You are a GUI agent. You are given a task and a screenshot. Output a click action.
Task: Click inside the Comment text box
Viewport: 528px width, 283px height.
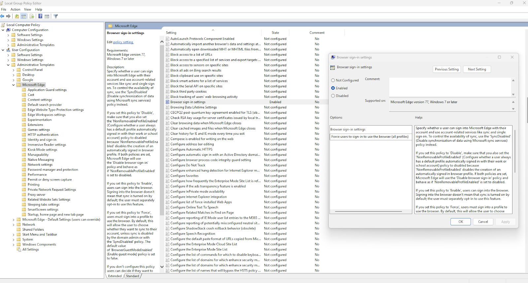click(x=450, y=87)
